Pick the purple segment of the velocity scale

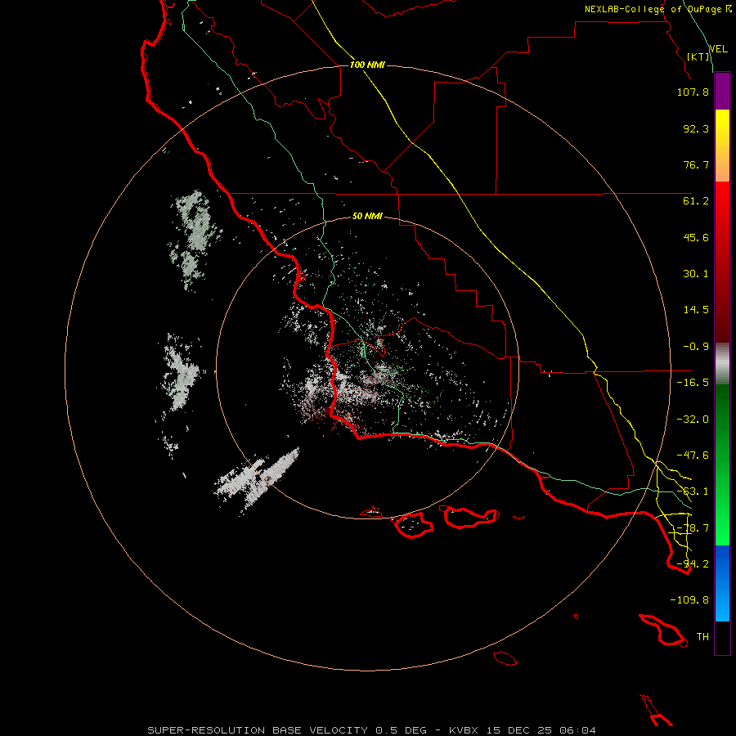pyautogui.click(x=722, y=91)
